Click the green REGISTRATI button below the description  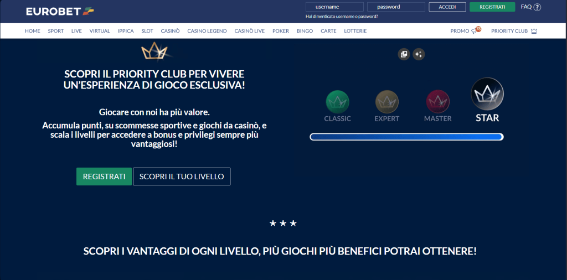click(x=104, y=177)
